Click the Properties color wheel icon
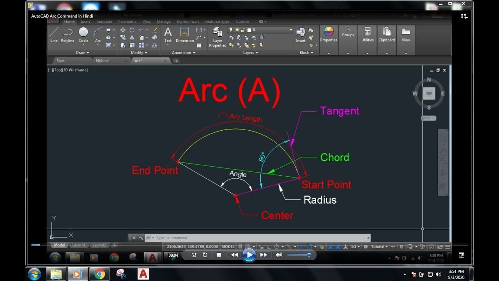The height and width of the screenshot is (281, 499). click(x=329, y=31)
